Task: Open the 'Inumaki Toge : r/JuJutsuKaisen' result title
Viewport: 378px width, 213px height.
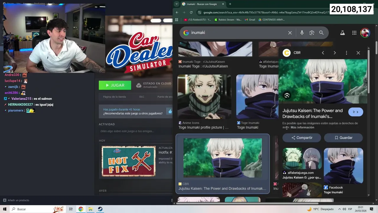Action: [x=203, y=66]
